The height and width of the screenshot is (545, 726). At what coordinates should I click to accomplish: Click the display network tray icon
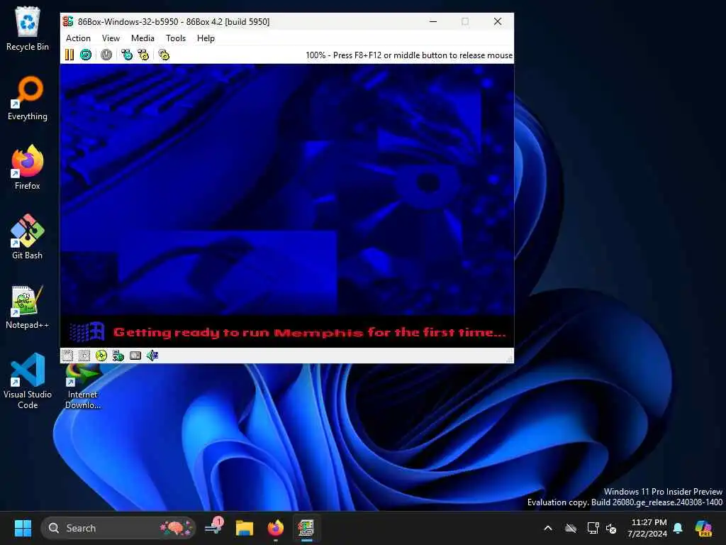(593, 528)
